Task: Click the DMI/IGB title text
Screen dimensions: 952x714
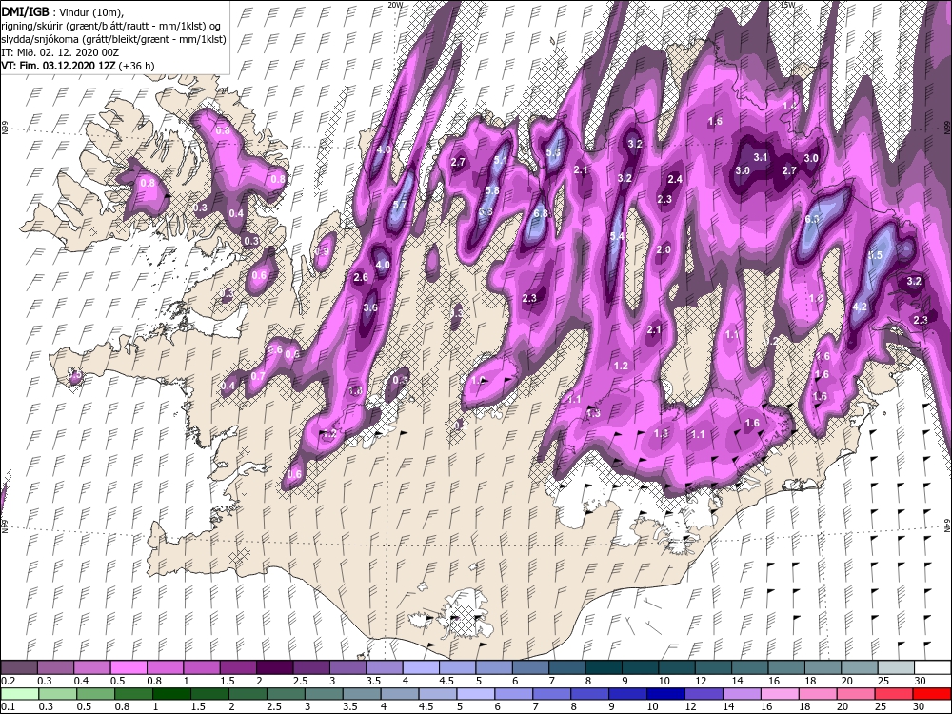Action: [x=26, y=10]
